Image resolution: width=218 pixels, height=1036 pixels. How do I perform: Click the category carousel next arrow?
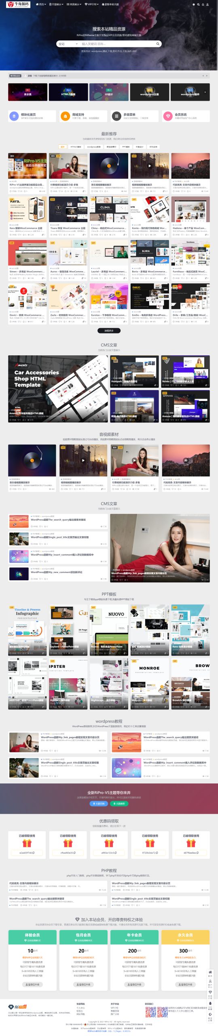click(x=205, y=92)
